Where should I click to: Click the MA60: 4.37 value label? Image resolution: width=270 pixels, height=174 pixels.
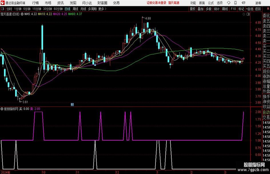(x=75, y=14)
